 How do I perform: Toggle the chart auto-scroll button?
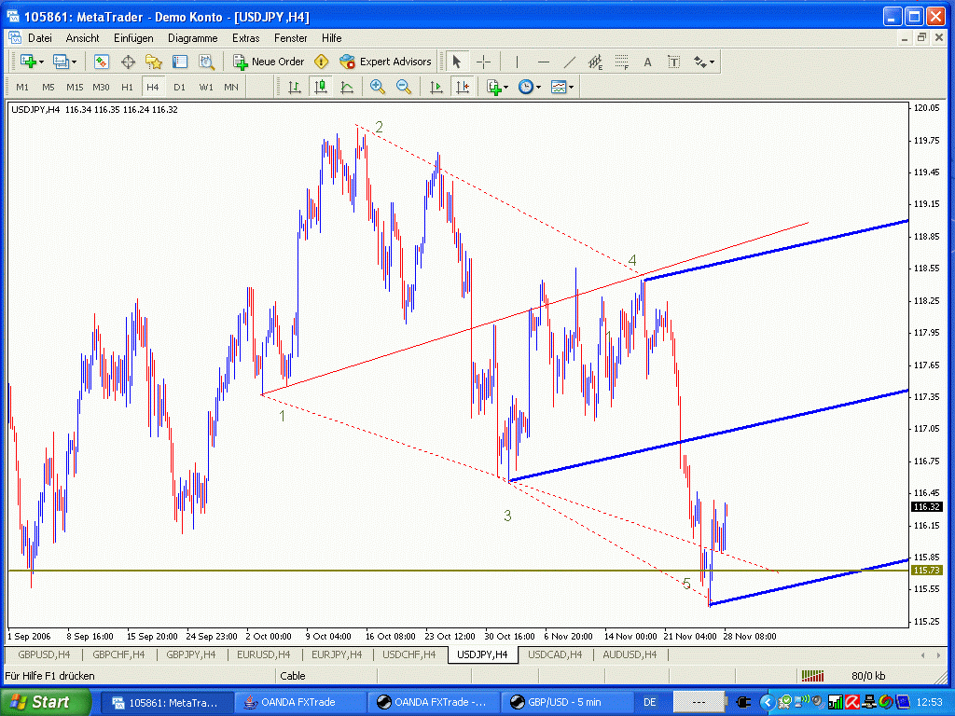[436, 87]
